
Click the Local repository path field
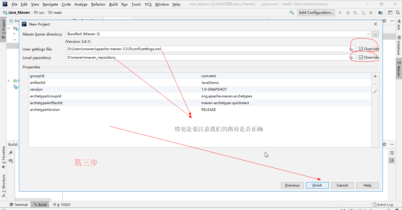click(207, 57)
